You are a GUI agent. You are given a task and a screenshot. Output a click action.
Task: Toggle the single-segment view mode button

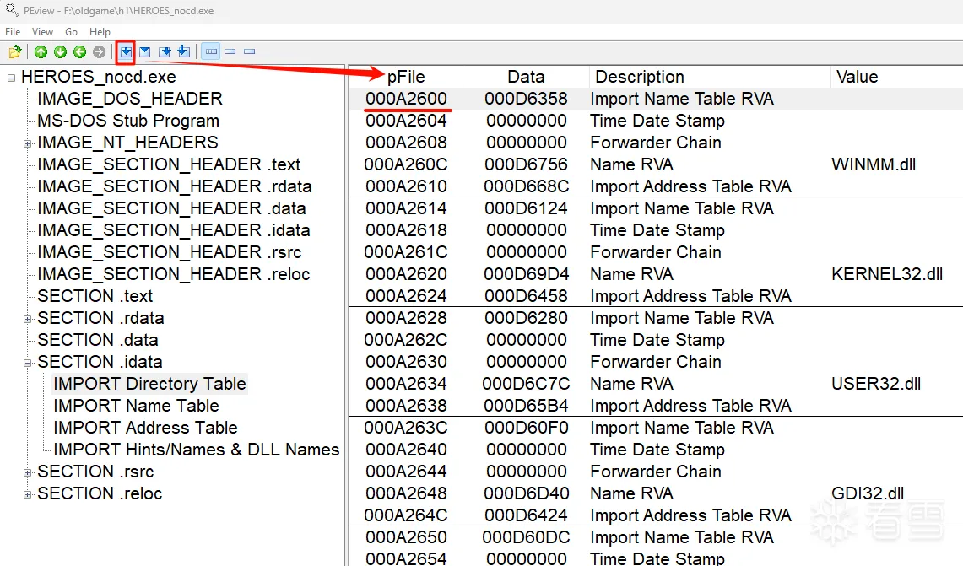pyautogui.click(x=249, y=52)
